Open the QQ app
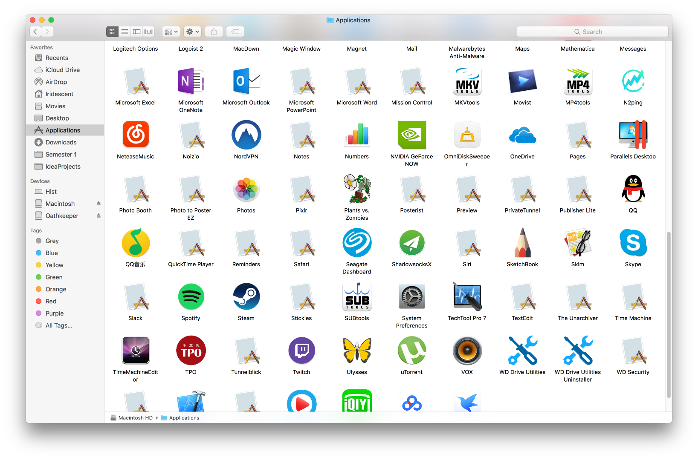Viewport: 698px width, 460px height. click(633, 189)
